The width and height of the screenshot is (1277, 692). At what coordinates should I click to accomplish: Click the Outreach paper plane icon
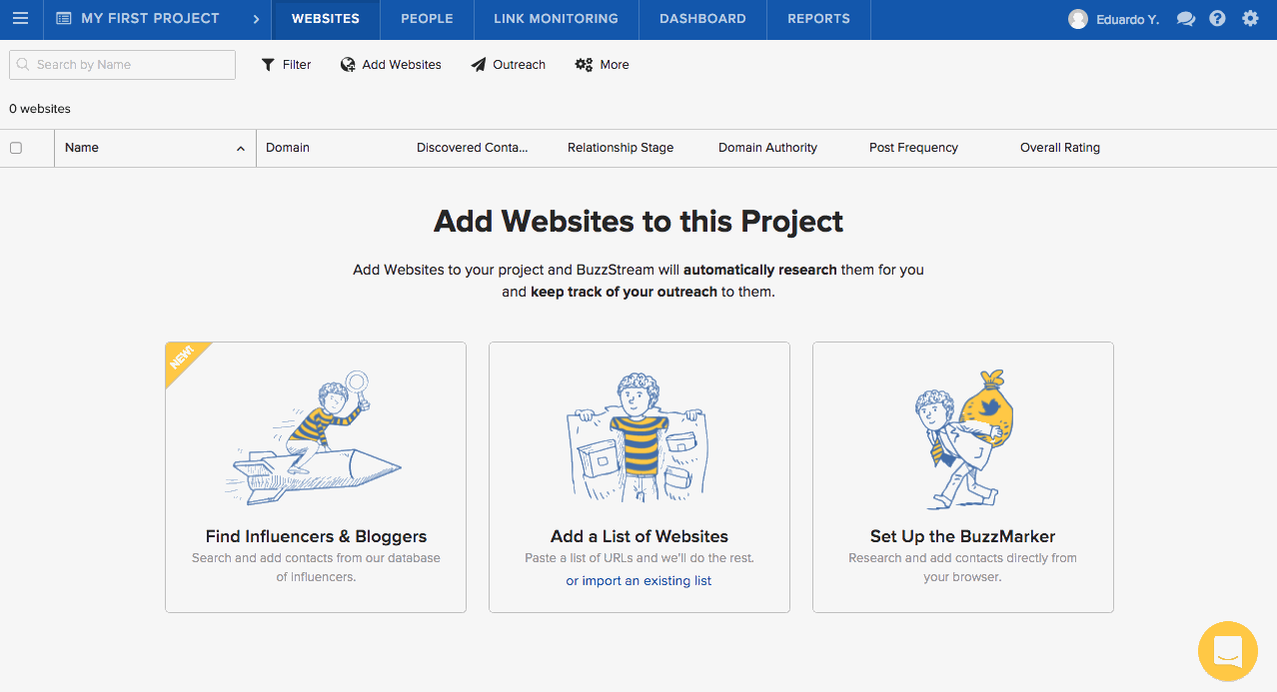479,65
